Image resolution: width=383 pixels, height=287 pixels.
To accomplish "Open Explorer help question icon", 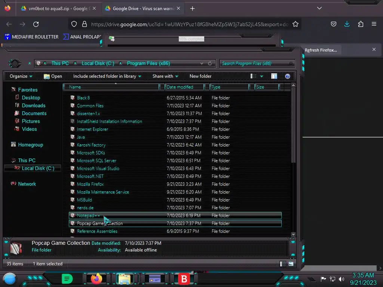I will coord(288,76).
